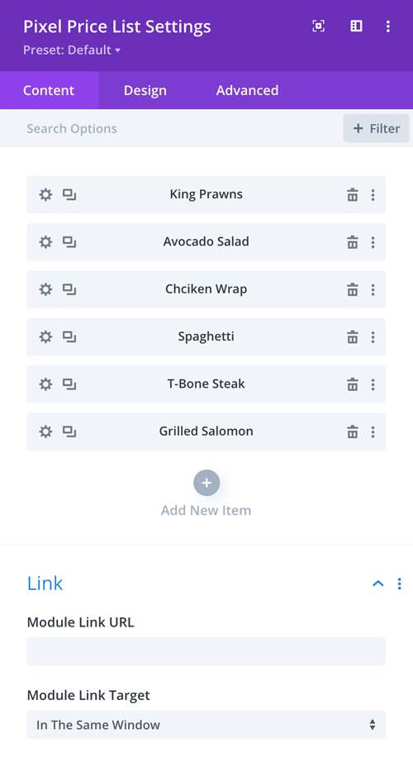The width and height of the screenshot is (413, 767).
Task: Click the expand modal fullscreen icon
Action: click(x=319, y=26)
